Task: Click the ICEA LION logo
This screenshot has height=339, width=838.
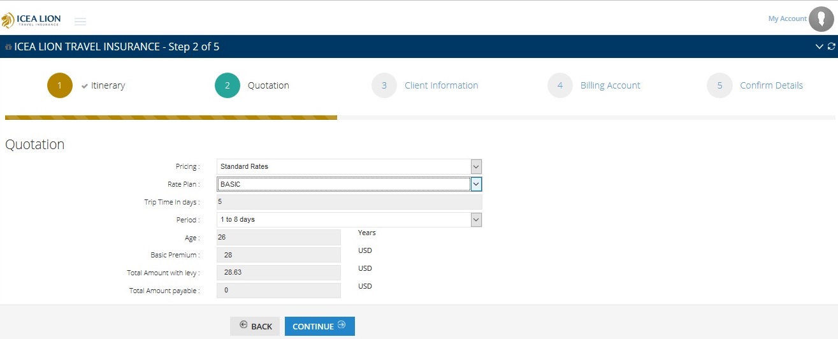Action: click(x=31, y=20)
